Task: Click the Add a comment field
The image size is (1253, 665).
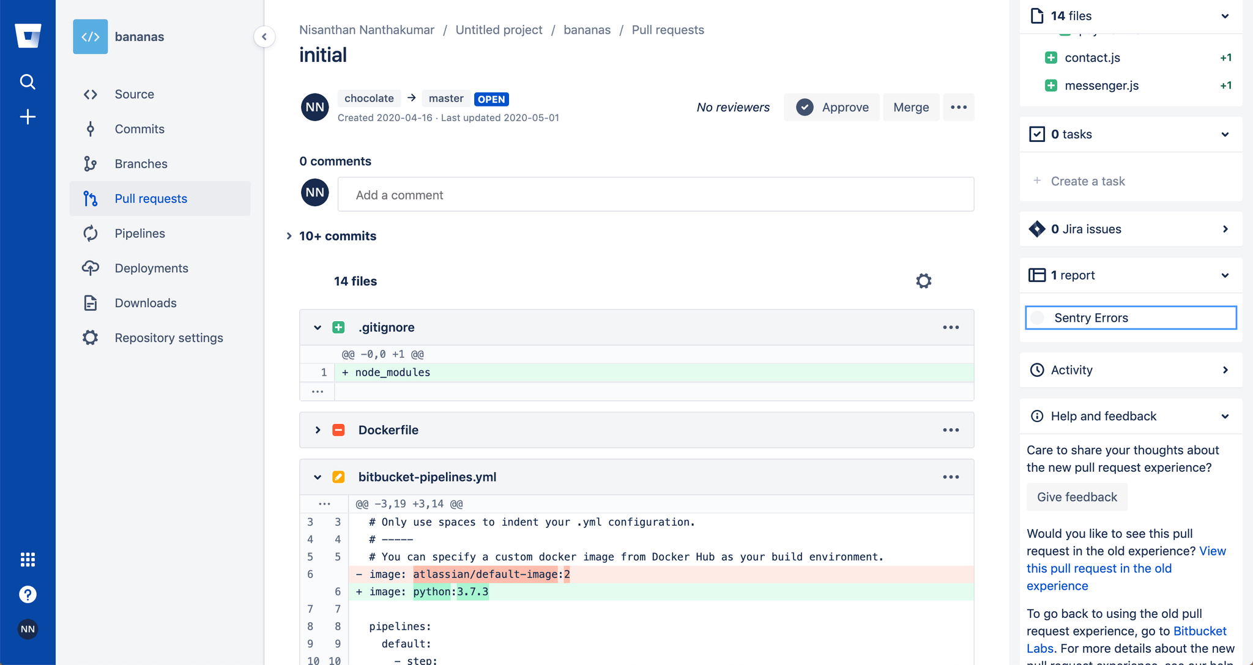Action: click(x=655, y=195)
